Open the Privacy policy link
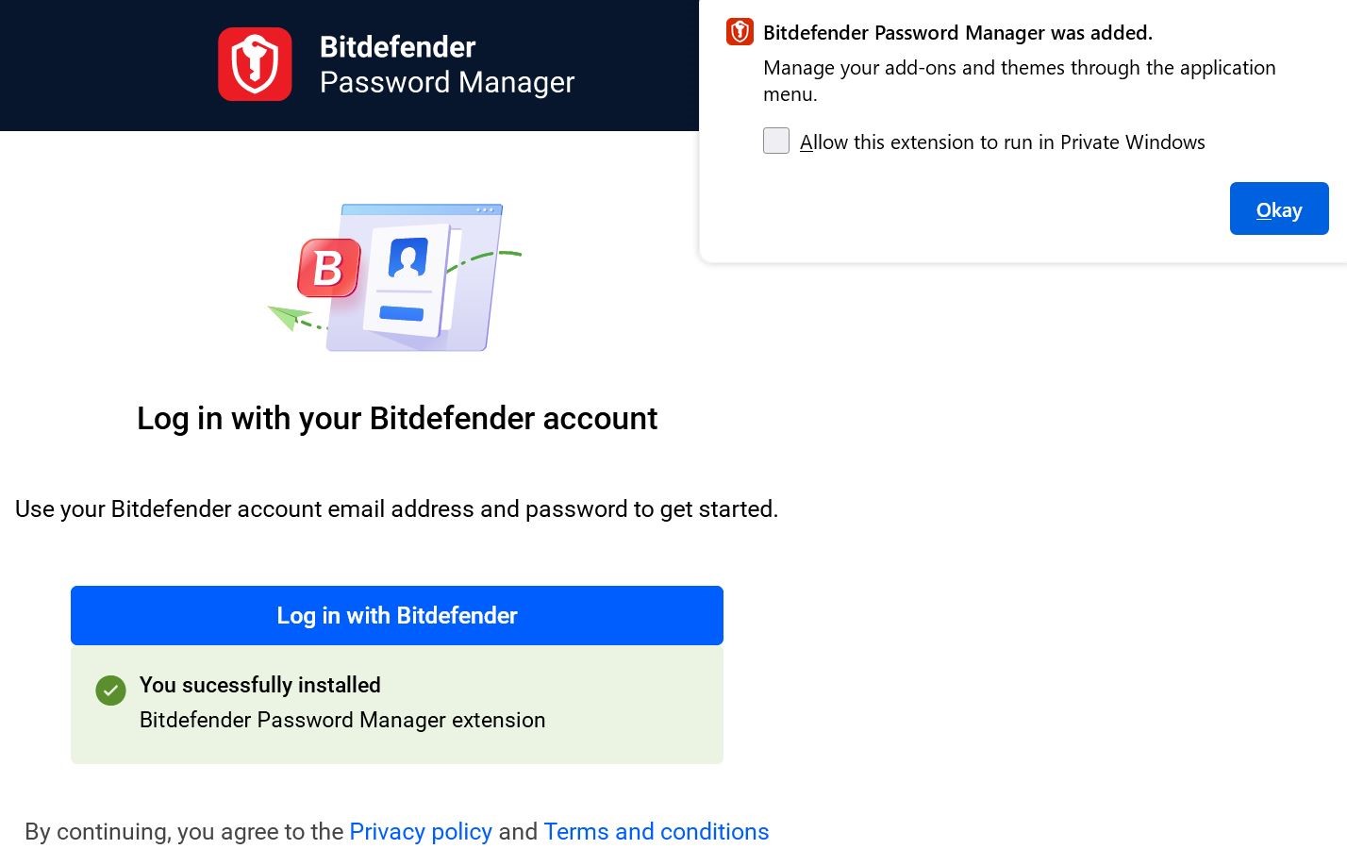Screen dimensions: 1347x849 coord(421,831)
